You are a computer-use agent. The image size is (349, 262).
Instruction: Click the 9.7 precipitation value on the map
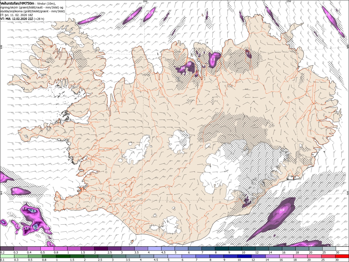click(x=33, y=211)
